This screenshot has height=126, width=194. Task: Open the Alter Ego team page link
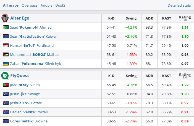point(20,18)
